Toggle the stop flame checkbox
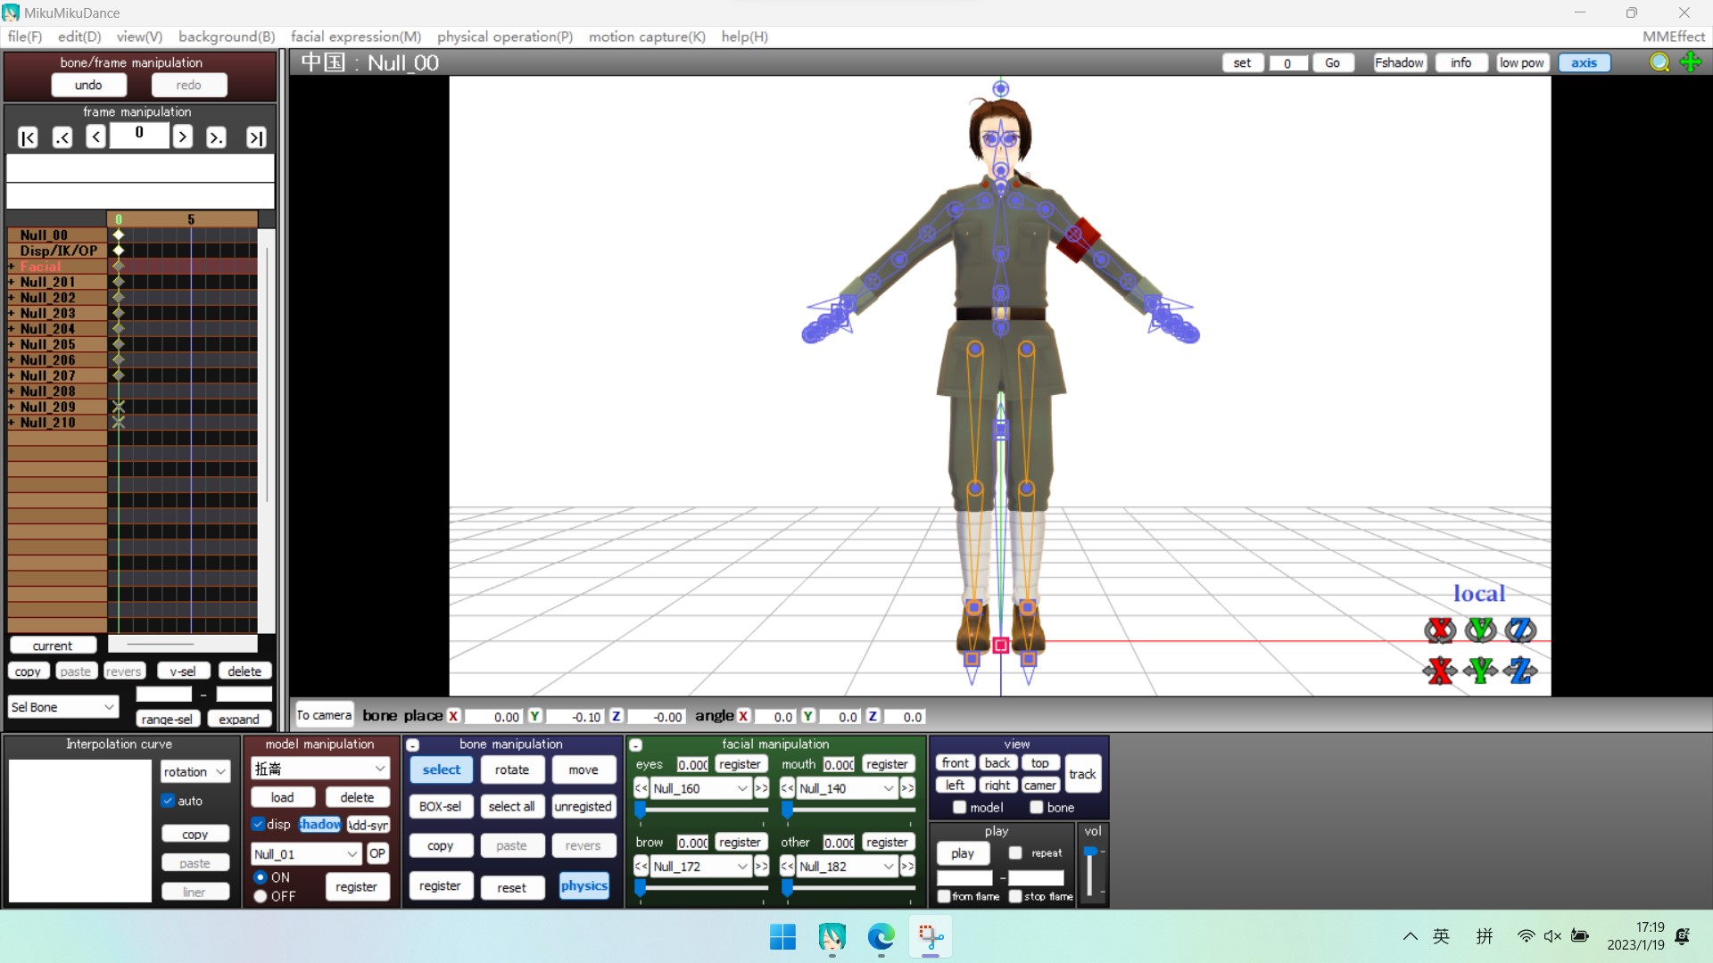The height and width of the screenshot is (963, 1713). (1015, 896)
